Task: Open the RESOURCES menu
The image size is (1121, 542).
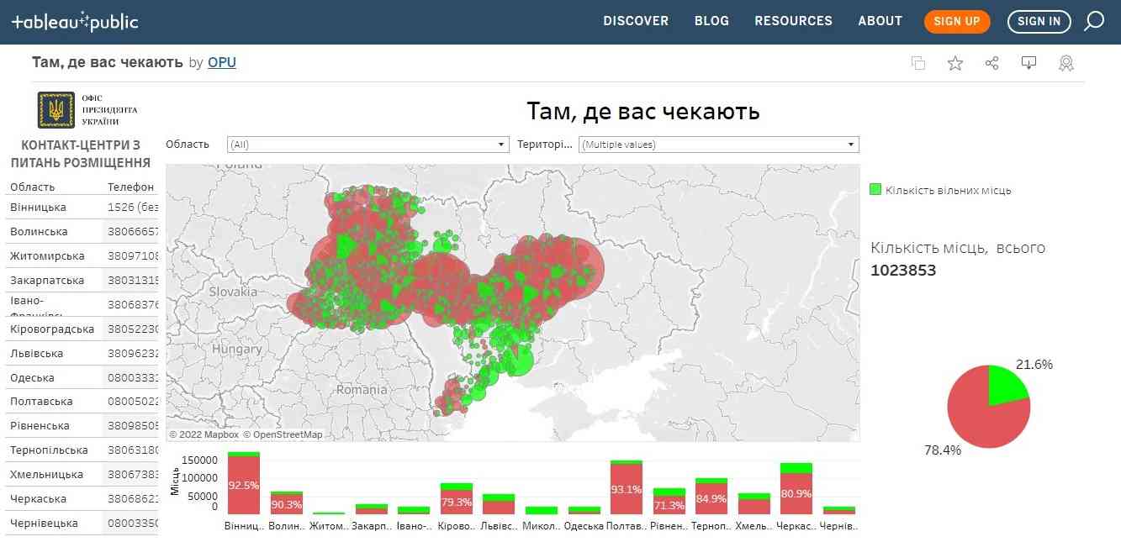Action: click(x=793, y=22)
